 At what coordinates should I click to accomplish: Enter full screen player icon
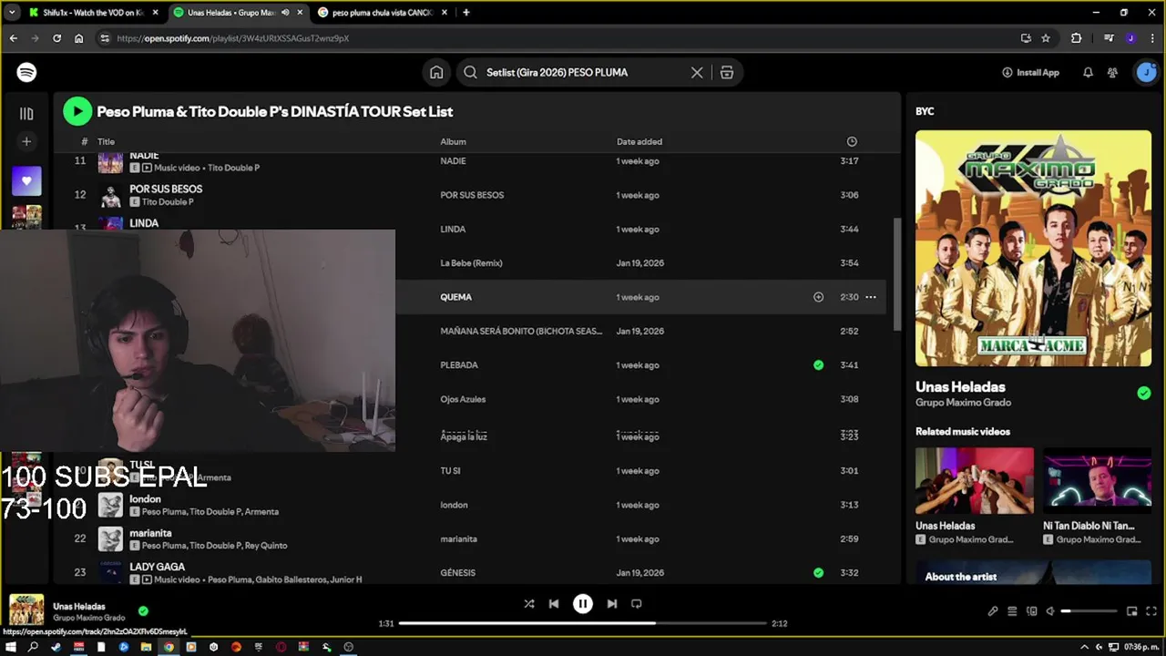coord(1151,611)
